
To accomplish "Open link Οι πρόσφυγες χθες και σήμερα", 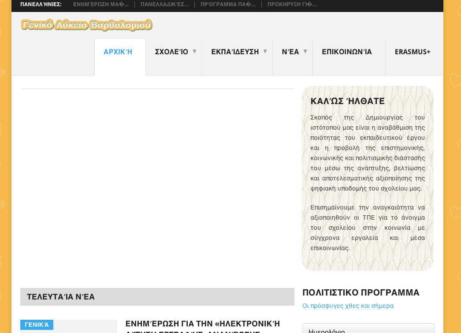I will tap(348, 306).
